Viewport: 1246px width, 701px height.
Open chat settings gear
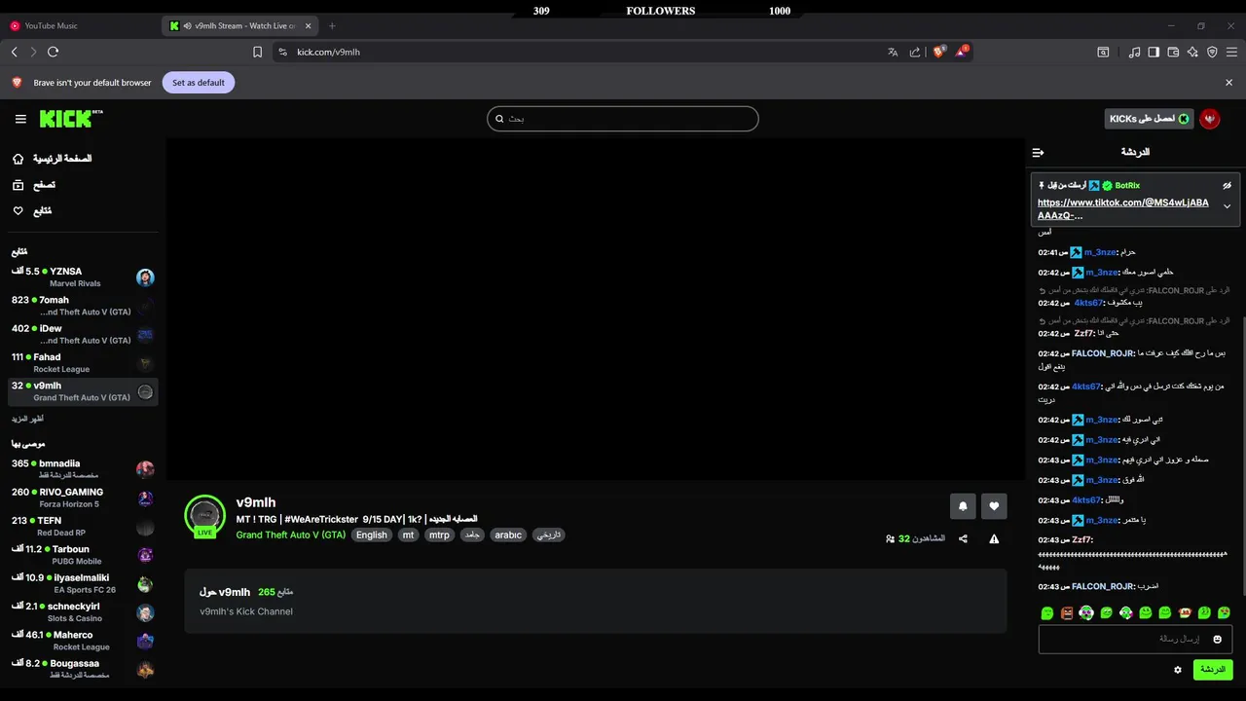point(1178,670)
